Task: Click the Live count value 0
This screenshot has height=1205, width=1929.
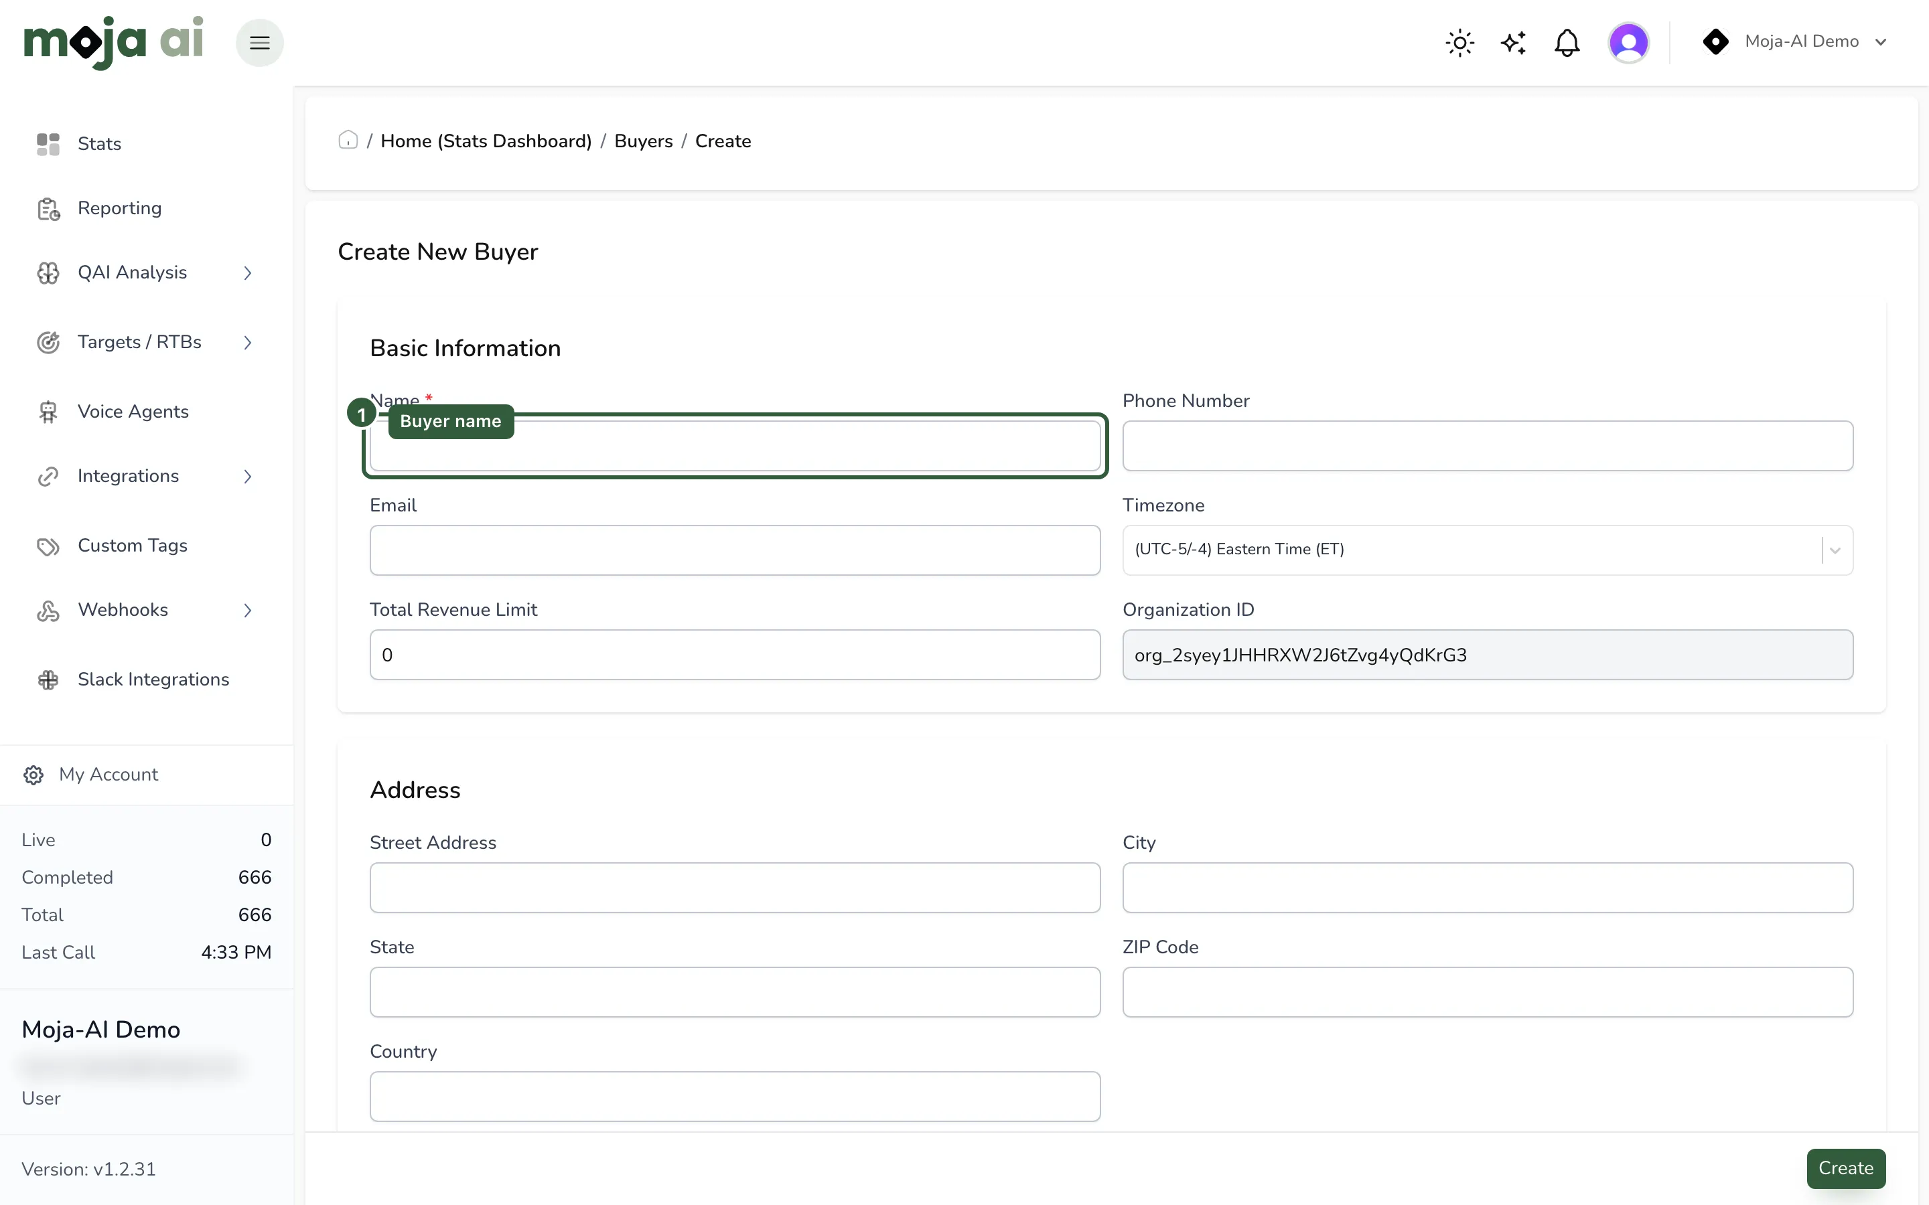Action: [266, 840]
